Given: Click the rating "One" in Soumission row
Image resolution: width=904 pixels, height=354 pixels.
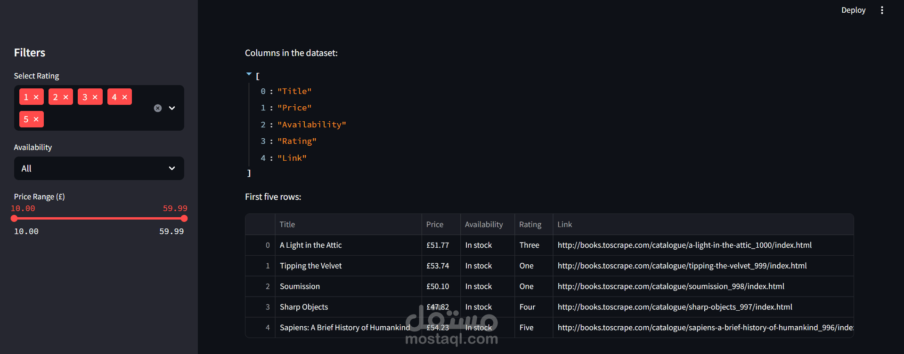Looking at the screenshot, I should click(x=534, y=286).
